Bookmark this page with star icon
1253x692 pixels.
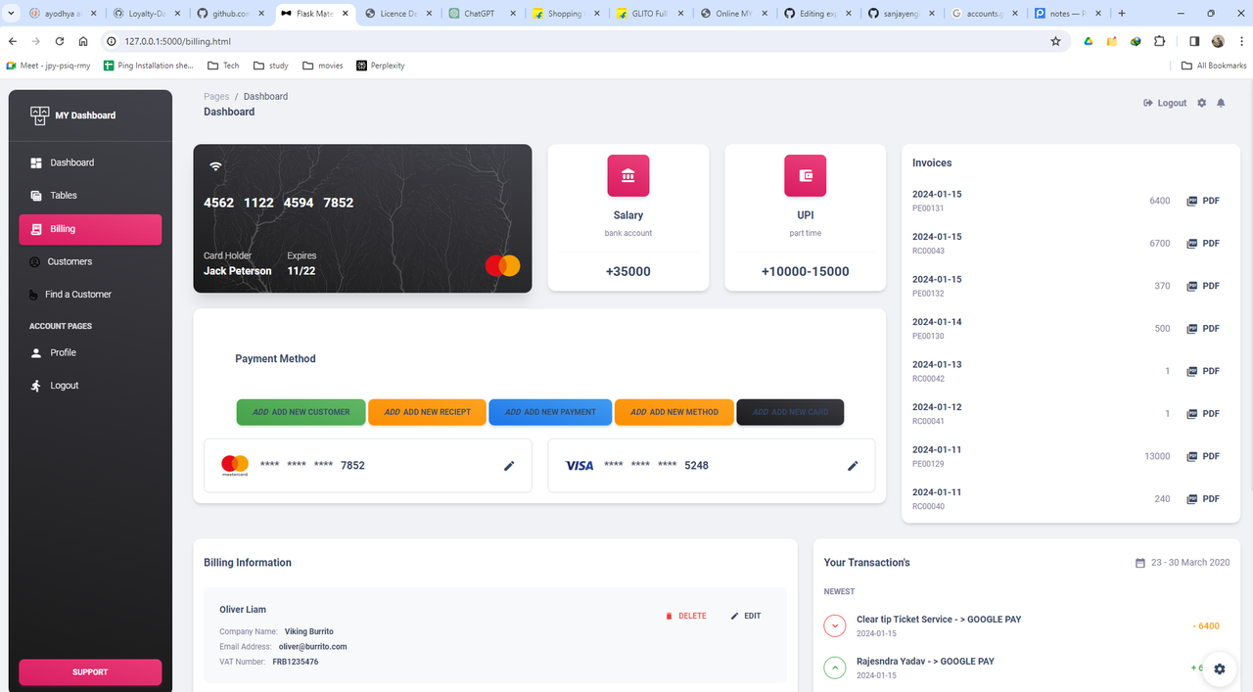(1055, 42)
